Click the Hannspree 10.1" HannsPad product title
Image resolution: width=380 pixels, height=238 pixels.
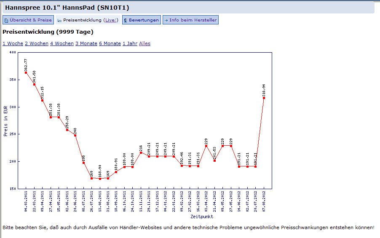(x=67, y=8)
